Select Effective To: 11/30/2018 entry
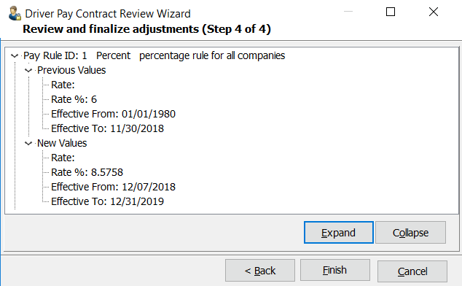The height and width of the screenshot is (286, 462). 107,128
